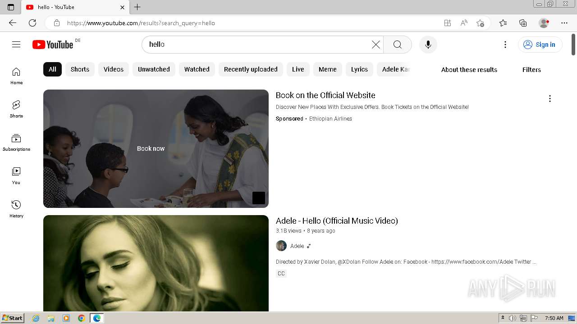Open the apps available icon in address bar
This screenshot has width=577, height=324.
pyautogui.click(x=447, y=23)
